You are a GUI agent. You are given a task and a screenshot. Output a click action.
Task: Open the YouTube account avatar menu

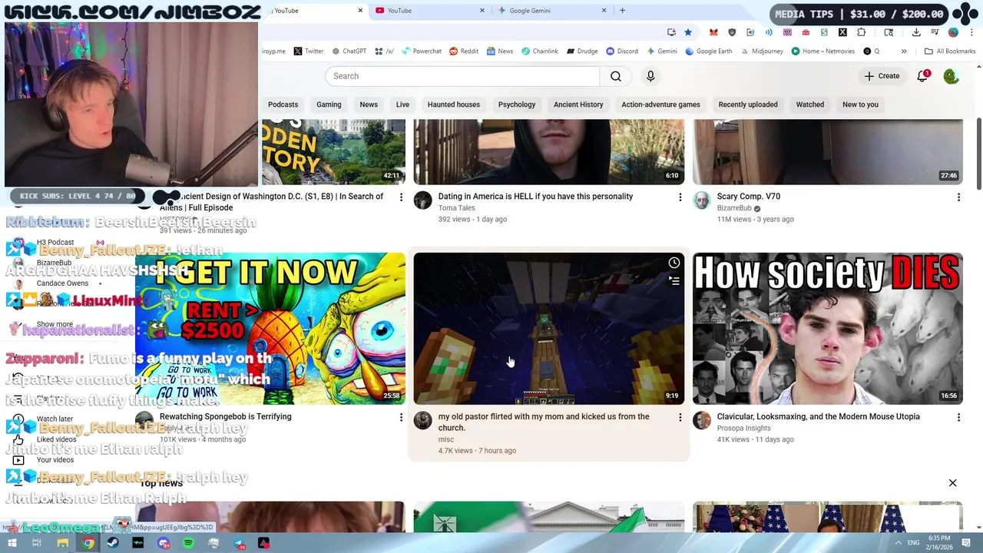pyautogui.click(x=951, y=76)
